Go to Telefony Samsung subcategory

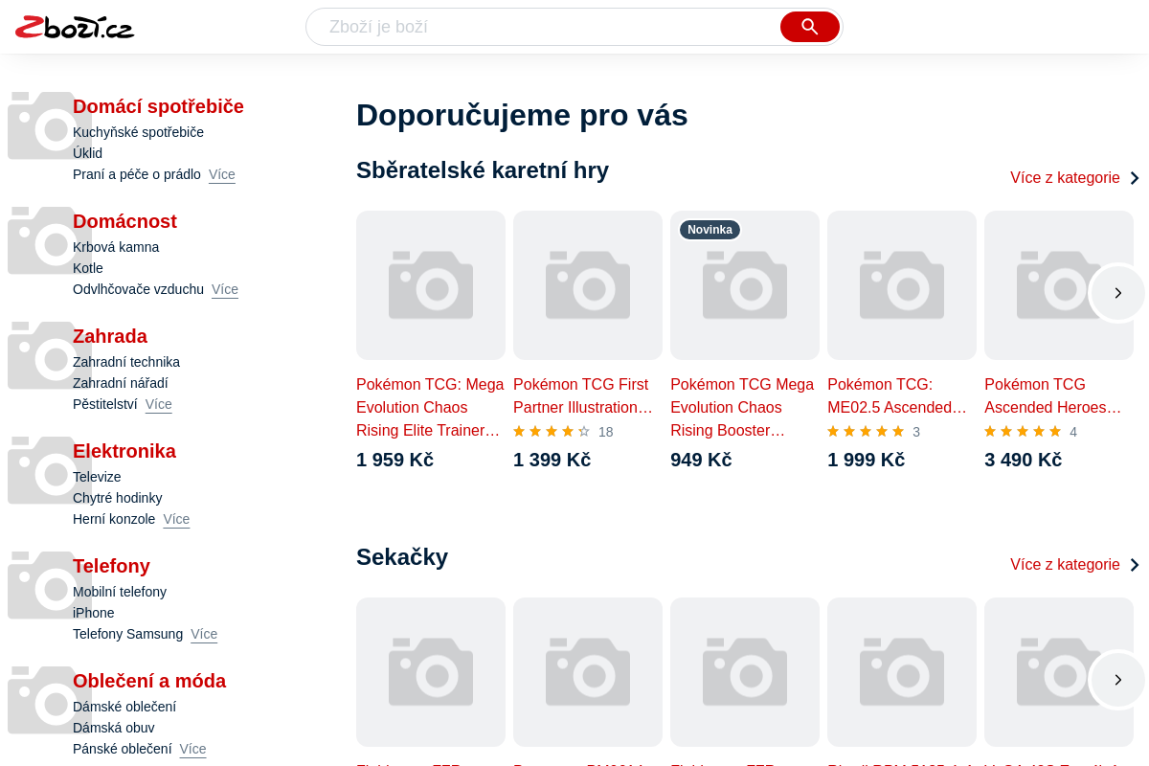pos(127,634)
